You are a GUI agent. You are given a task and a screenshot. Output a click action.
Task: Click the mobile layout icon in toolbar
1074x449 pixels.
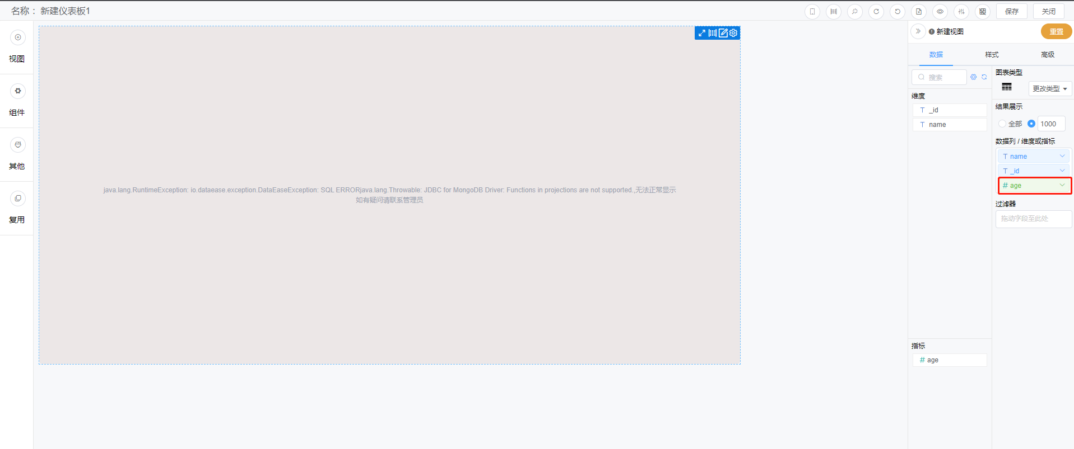pos(812,12)
